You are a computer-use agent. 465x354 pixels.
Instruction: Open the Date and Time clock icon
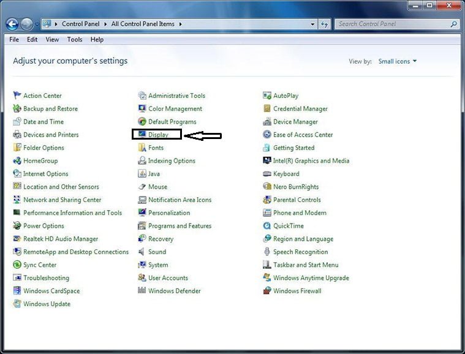[x=17, y=121]
